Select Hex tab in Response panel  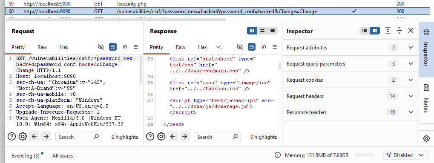pos(202,47)
